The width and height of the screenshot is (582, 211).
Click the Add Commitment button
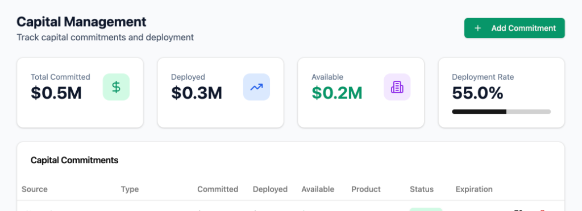coord(514,28)
